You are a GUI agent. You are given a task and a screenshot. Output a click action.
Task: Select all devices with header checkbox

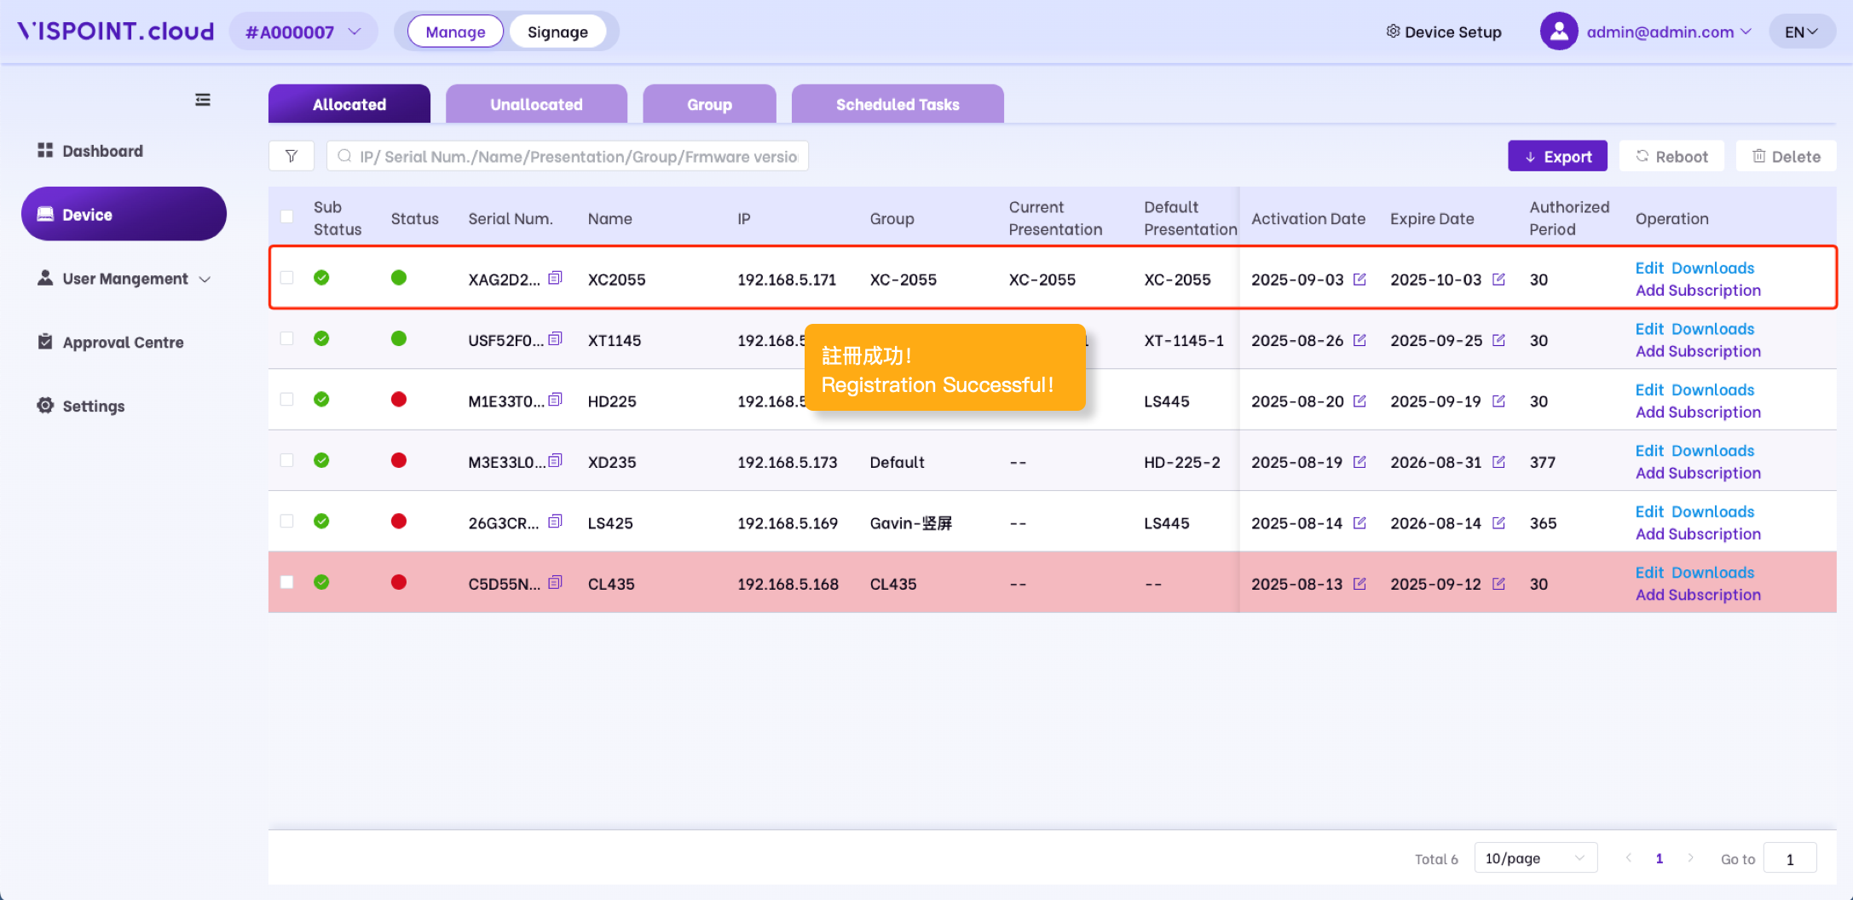(x=287, y=216)
